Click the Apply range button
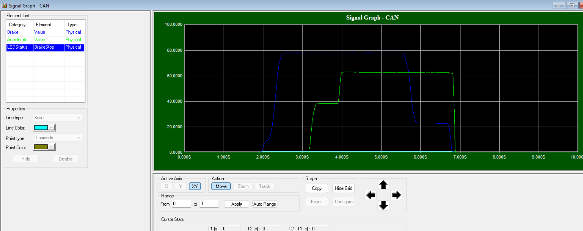583x231 pixels. (237, 204)
